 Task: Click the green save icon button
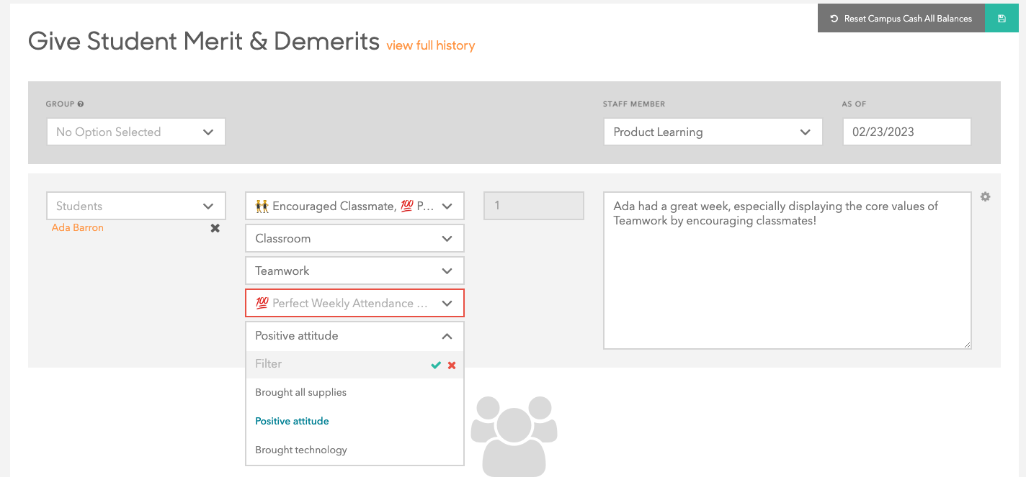tap(1002, 19)
